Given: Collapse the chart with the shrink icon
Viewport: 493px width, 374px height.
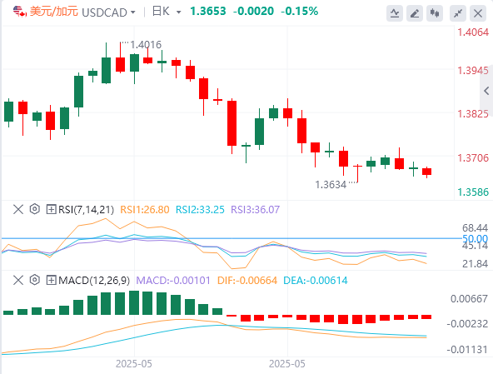Looking at the screenshot, I should (458, 13).
